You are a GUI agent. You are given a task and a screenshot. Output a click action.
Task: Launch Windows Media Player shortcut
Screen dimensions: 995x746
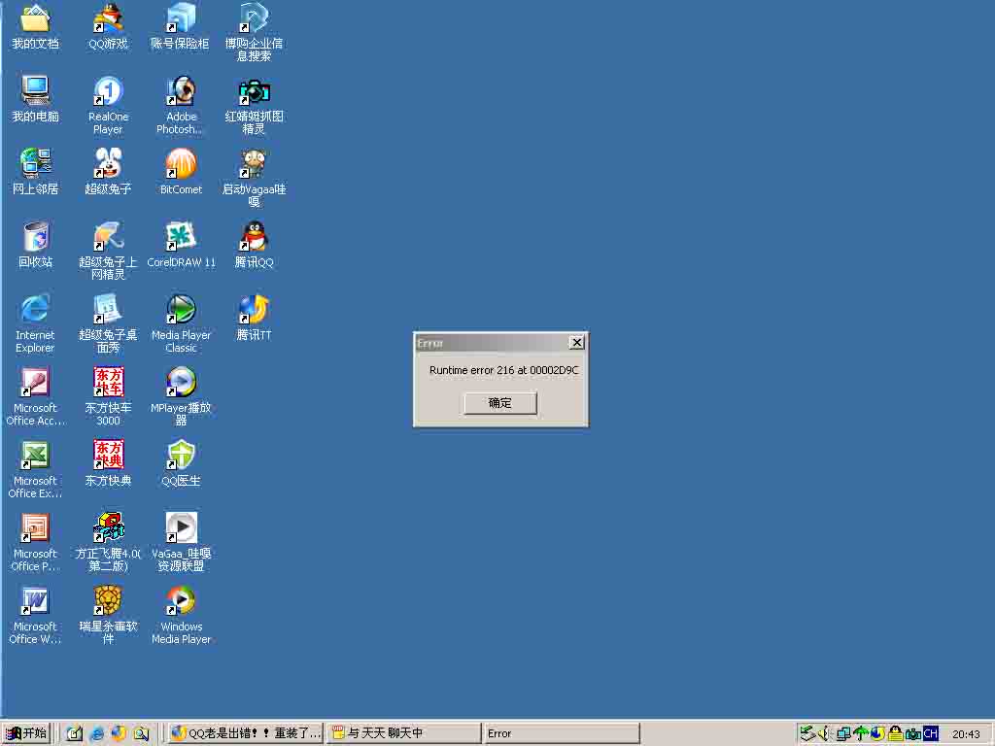click(181, 600)
